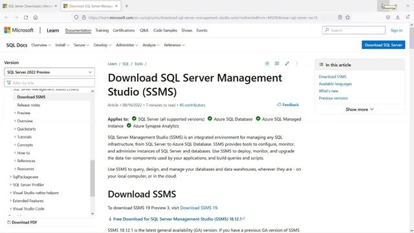The width and height of the screenshot is (414, 233).
Task: Select Events in top navigation
Action: click(202, 30)
